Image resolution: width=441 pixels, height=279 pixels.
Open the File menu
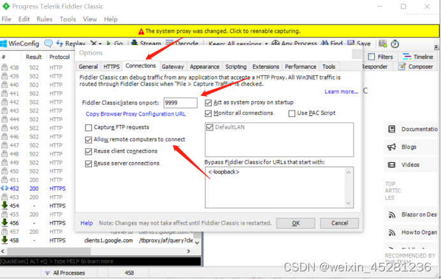[x=6, y=19]
